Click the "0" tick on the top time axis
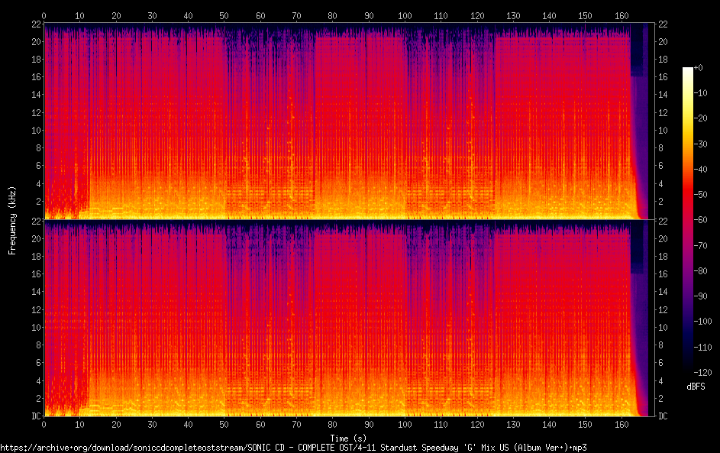The image size is (720, 453). [44, 15]
